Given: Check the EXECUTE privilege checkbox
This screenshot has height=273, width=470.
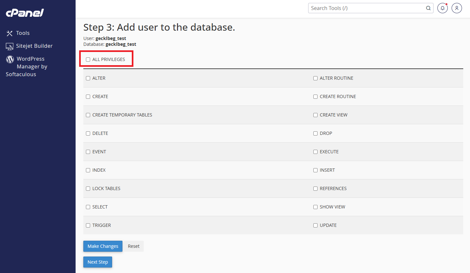Looking at the screenshot, I should point(315,152).
